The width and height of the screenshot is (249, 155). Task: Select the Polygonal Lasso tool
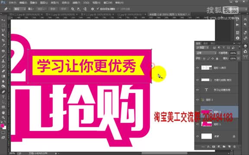coord(3,31)
